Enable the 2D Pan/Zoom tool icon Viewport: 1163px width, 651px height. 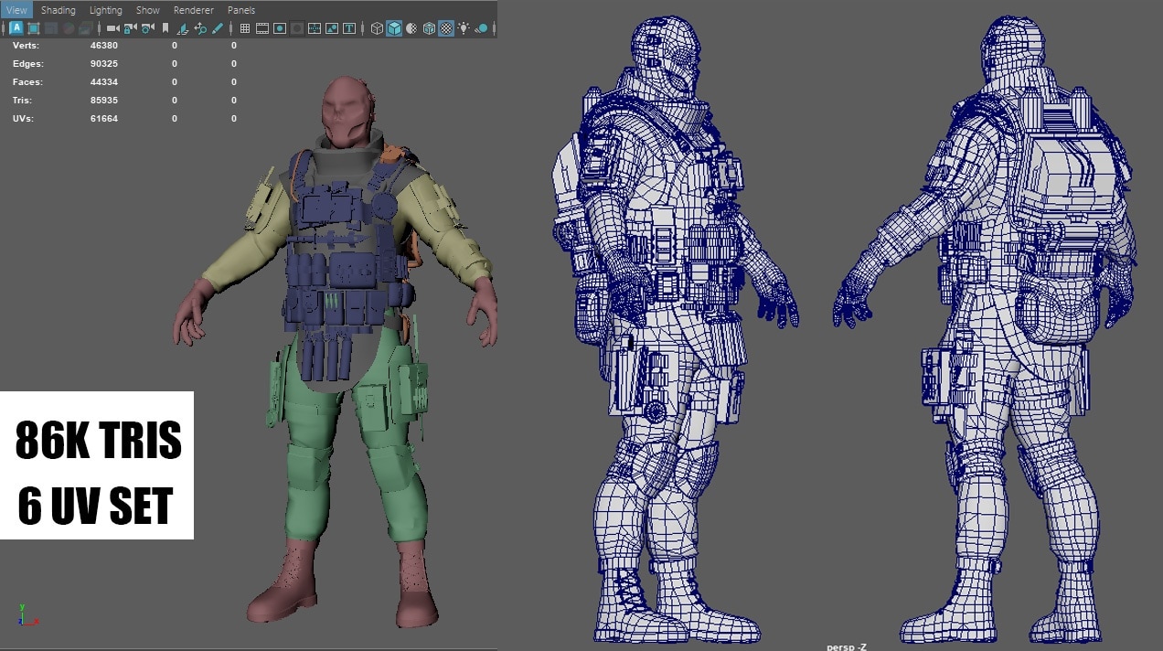[x=200, y=28]
